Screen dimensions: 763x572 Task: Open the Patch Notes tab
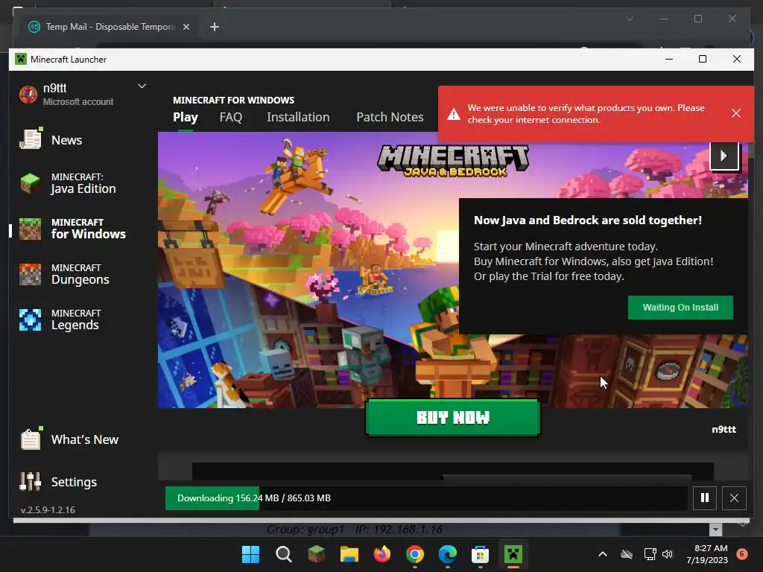[390, 117]
